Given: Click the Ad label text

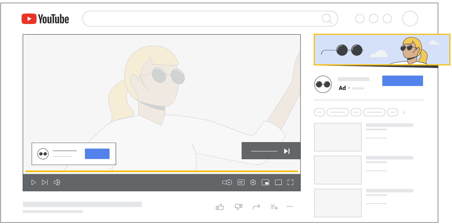Looking at the screenshot, I should pyautogui.click(x=342, y=88).
